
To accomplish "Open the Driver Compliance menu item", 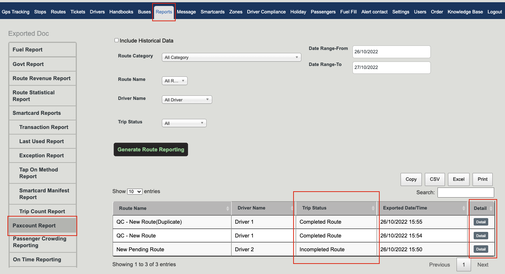I will [266, 12].
